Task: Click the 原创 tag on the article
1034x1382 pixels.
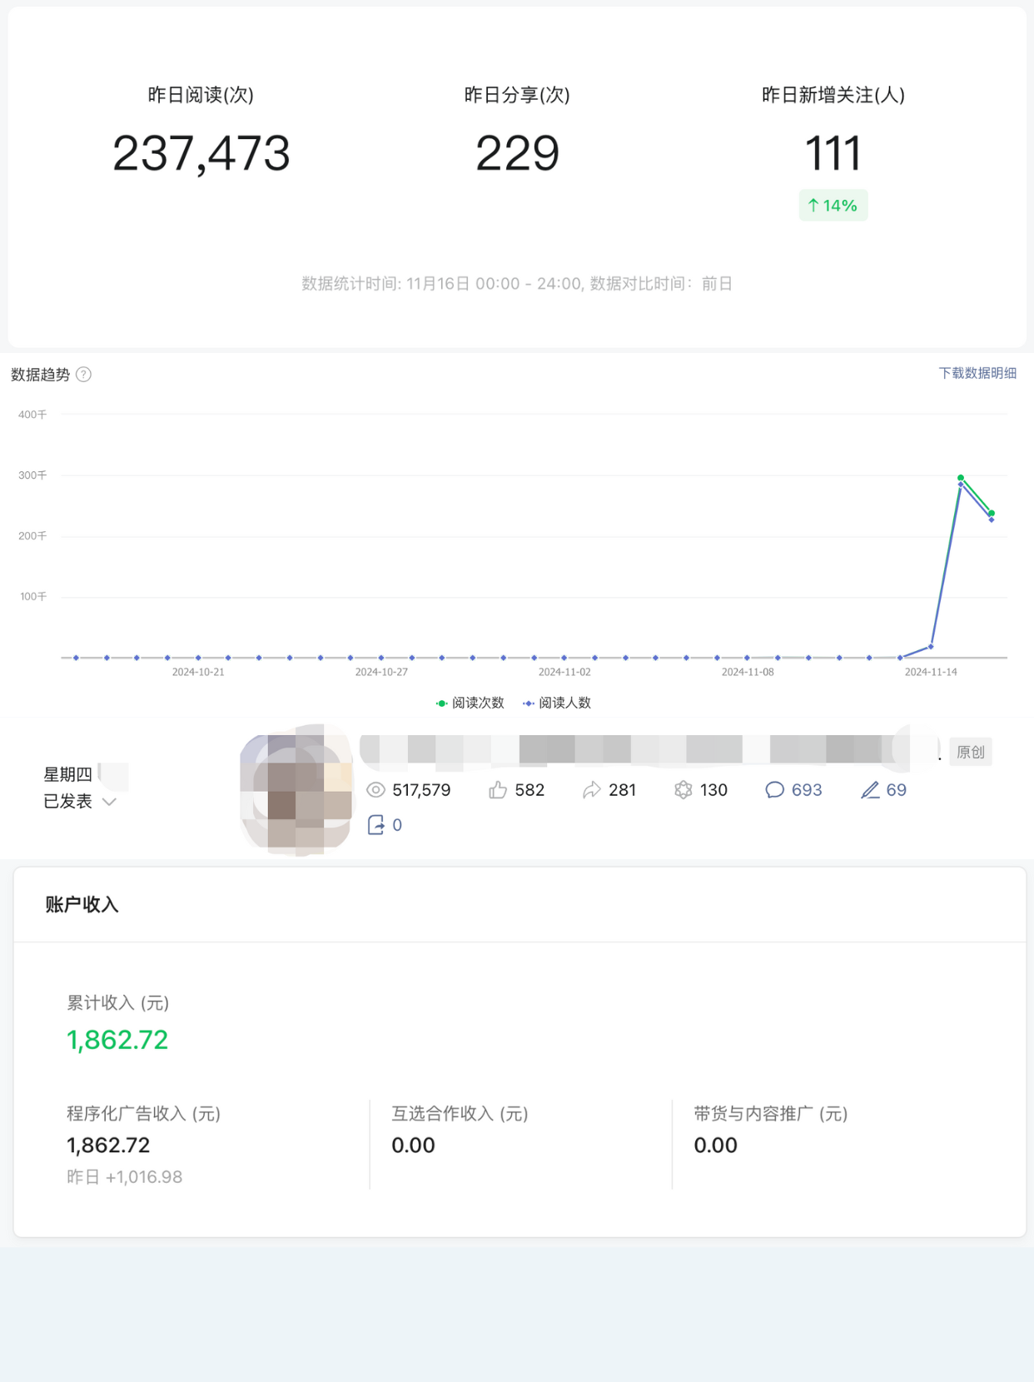Action: coord(970,752)
